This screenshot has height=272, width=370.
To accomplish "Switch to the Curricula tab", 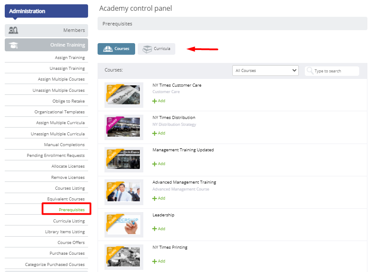I will (x=156, y=49).
